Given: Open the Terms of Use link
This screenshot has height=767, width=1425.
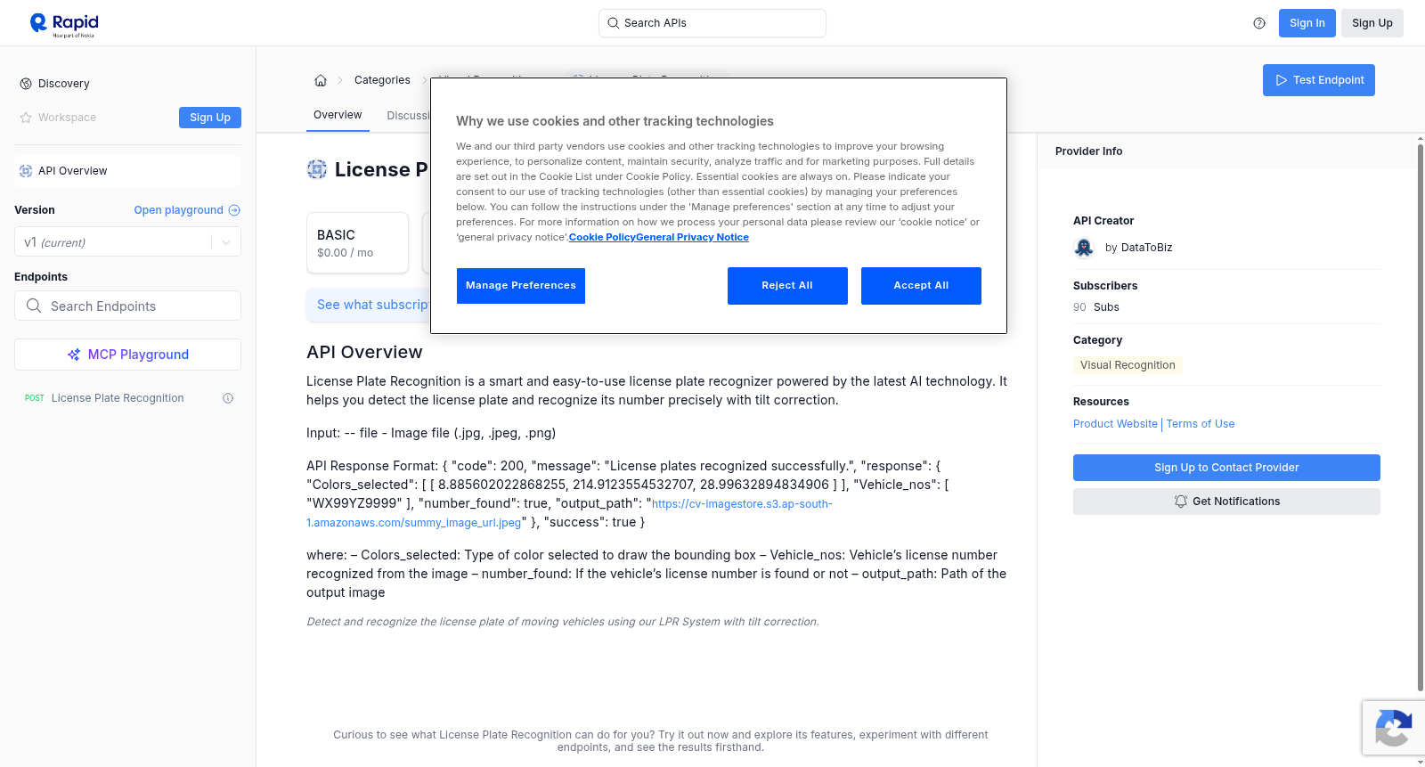Looking at the screenshot, I should (1201, 424).
